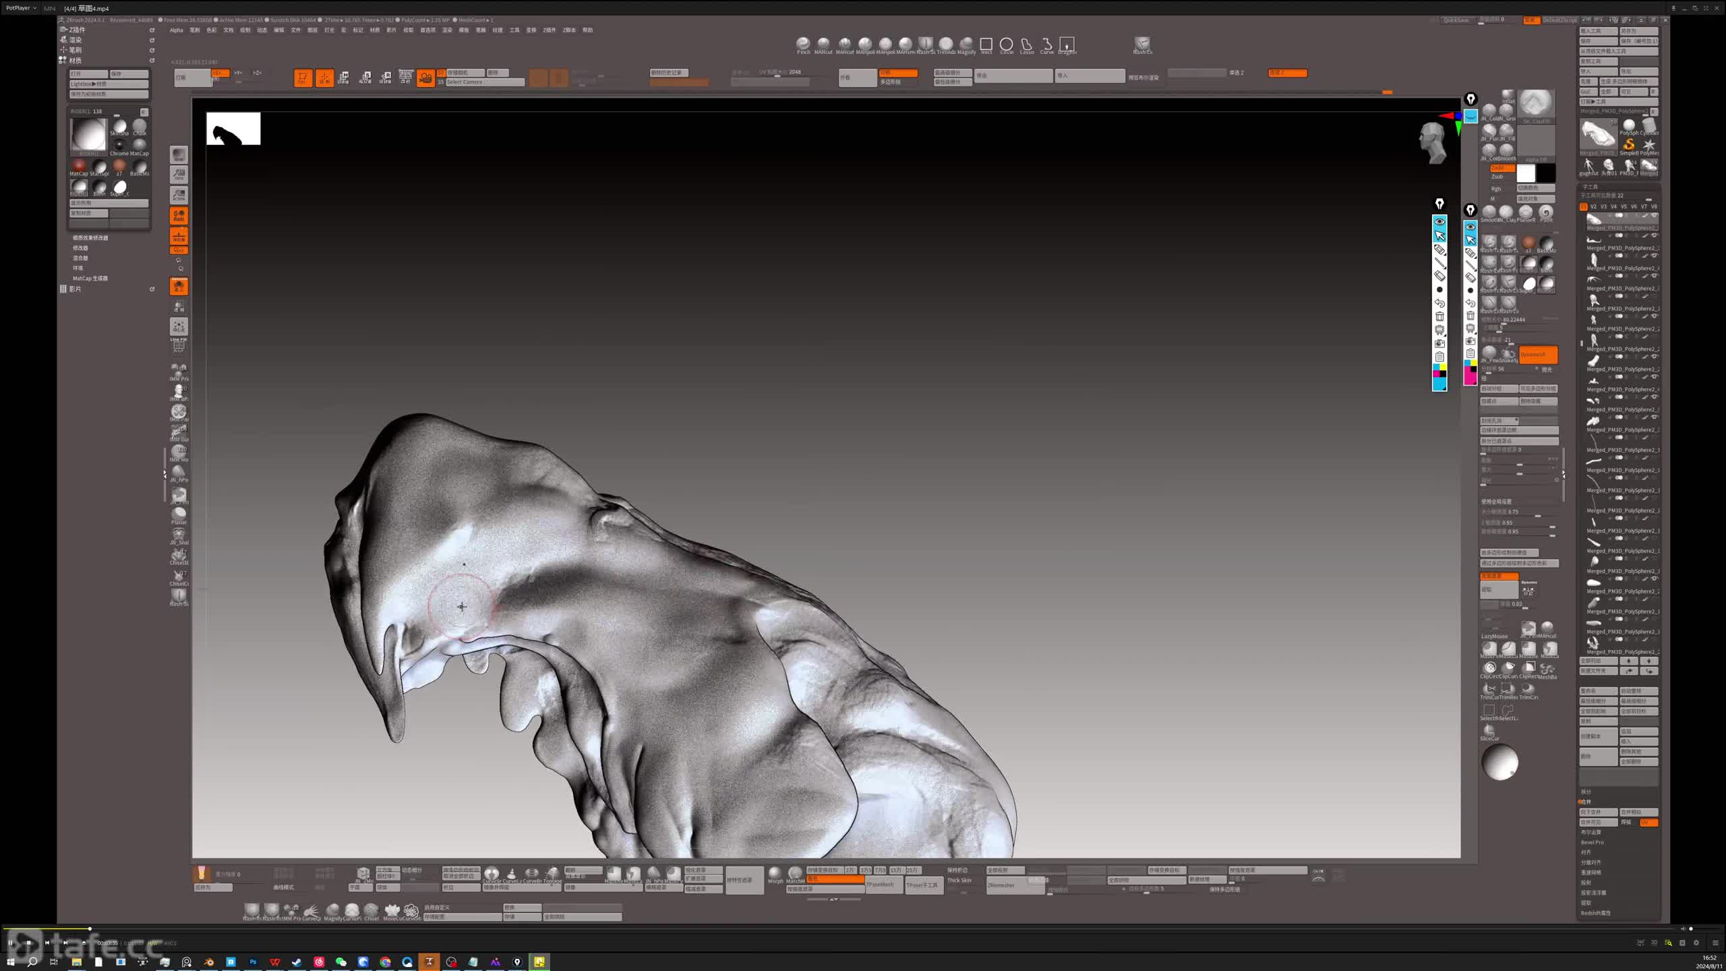Viewport: 1726px width, 971px height.
Task: Toggle the orange DynaMesh button
Action: coord(1538,354)
